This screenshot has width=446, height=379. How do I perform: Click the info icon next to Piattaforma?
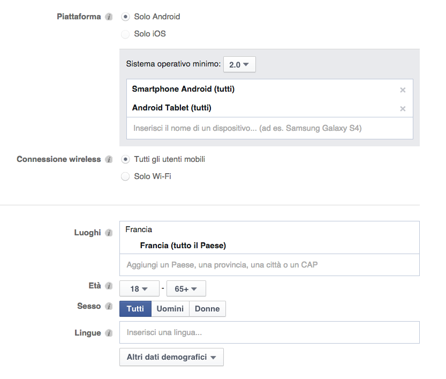coord(109,17)
